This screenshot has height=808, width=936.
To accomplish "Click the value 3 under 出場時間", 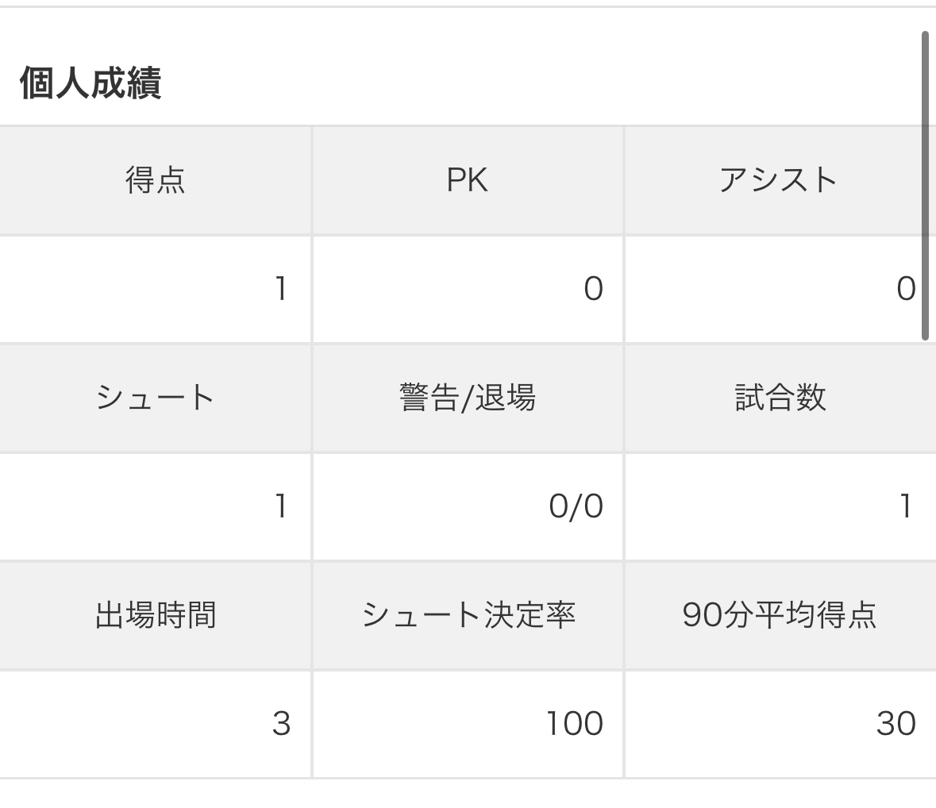I will coord(281,724).
